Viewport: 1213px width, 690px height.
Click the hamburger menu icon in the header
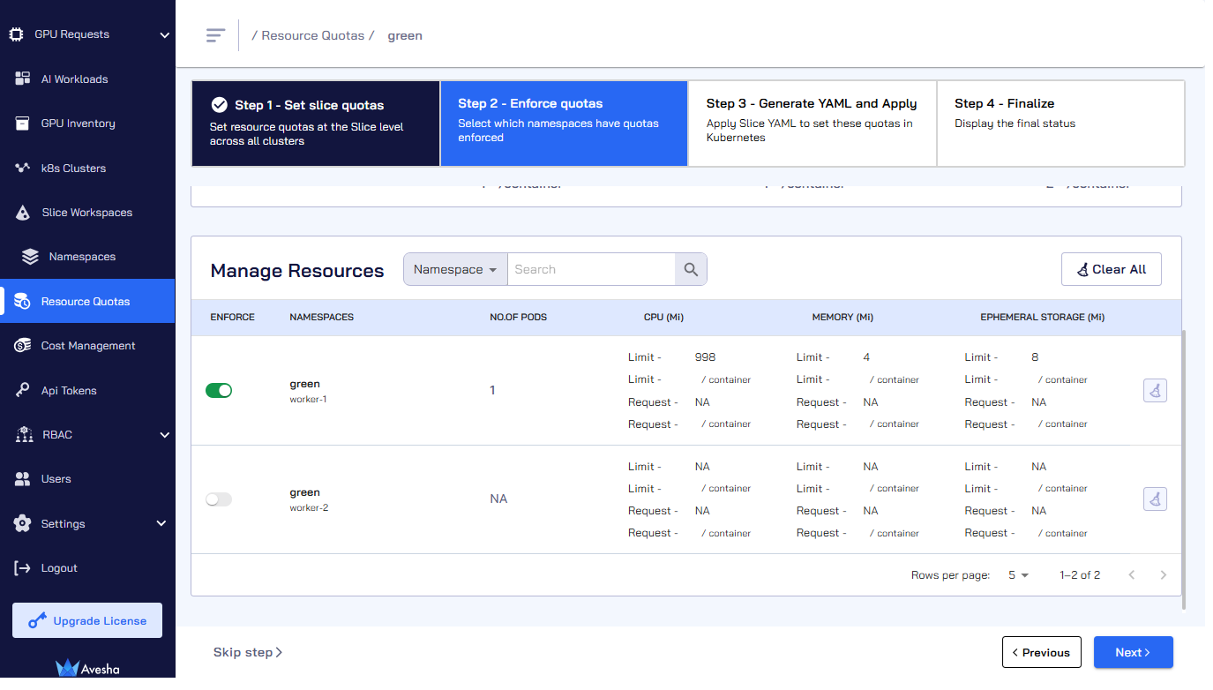215,35
